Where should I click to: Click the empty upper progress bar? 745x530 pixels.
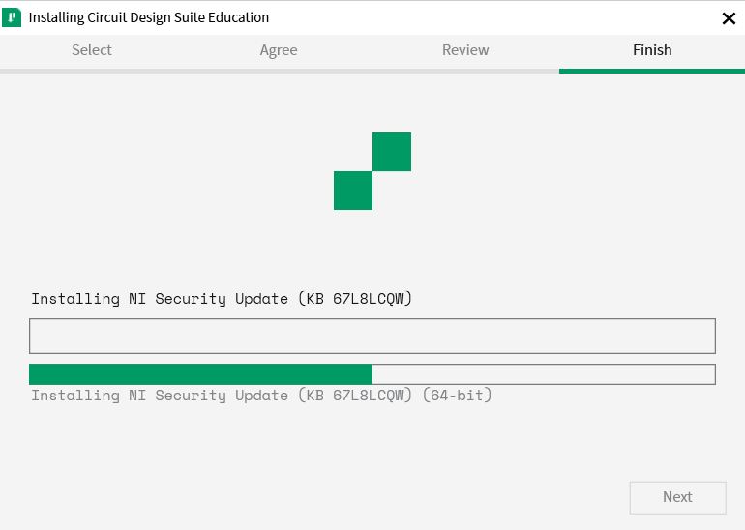[x=372, y=337]
